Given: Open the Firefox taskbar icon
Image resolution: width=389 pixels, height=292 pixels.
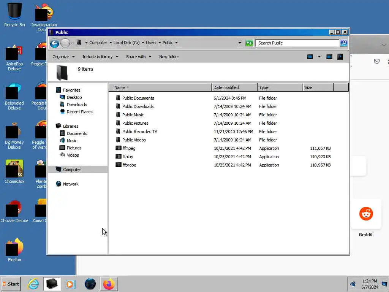Looking at the screenshot, I should 109,284.
